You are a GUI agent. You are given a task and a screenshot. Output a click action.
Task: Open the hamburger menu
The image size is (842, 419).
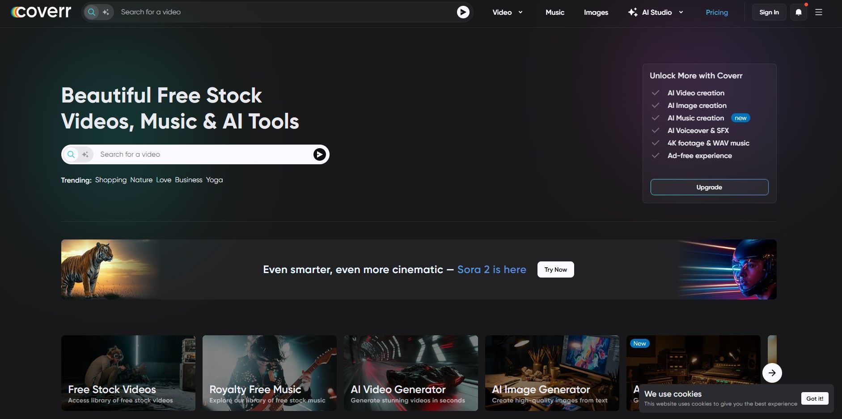tap(819, 13)
